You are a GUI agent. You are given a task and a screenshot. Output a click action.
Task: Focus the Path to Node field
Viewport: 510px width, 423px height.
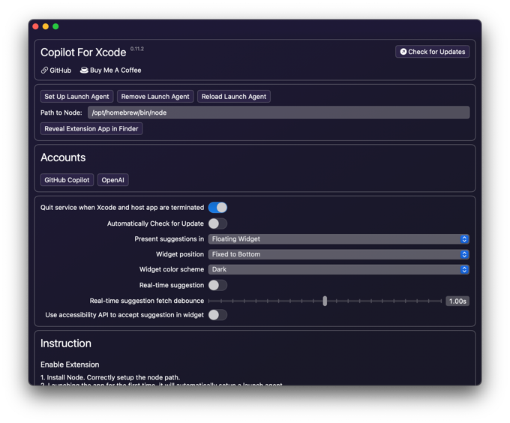point(278,112)
